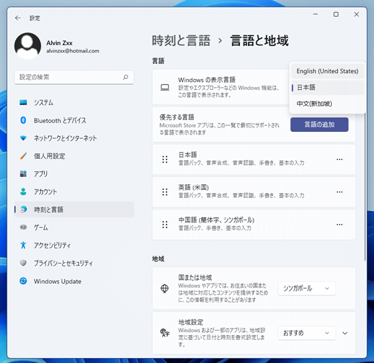
Task: Open ゲーム settings in the sidebar
Action: pos(74,227)
